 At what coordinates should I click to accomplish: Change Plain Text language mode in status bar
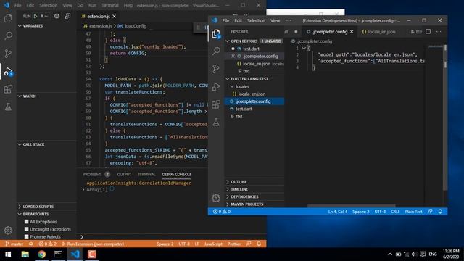click(414, 212)
